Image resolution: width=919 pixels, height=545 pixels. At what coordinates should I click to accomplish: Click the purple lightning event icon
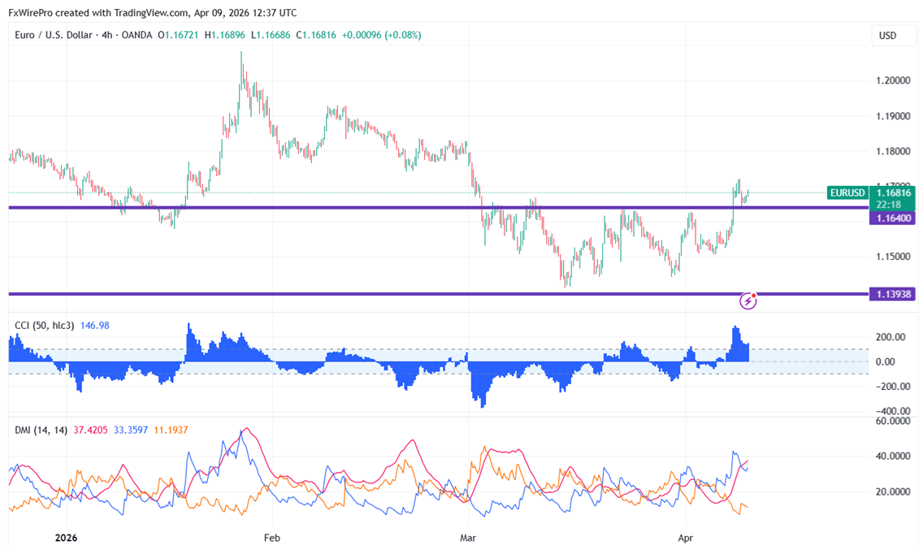[x=748, y=301]
